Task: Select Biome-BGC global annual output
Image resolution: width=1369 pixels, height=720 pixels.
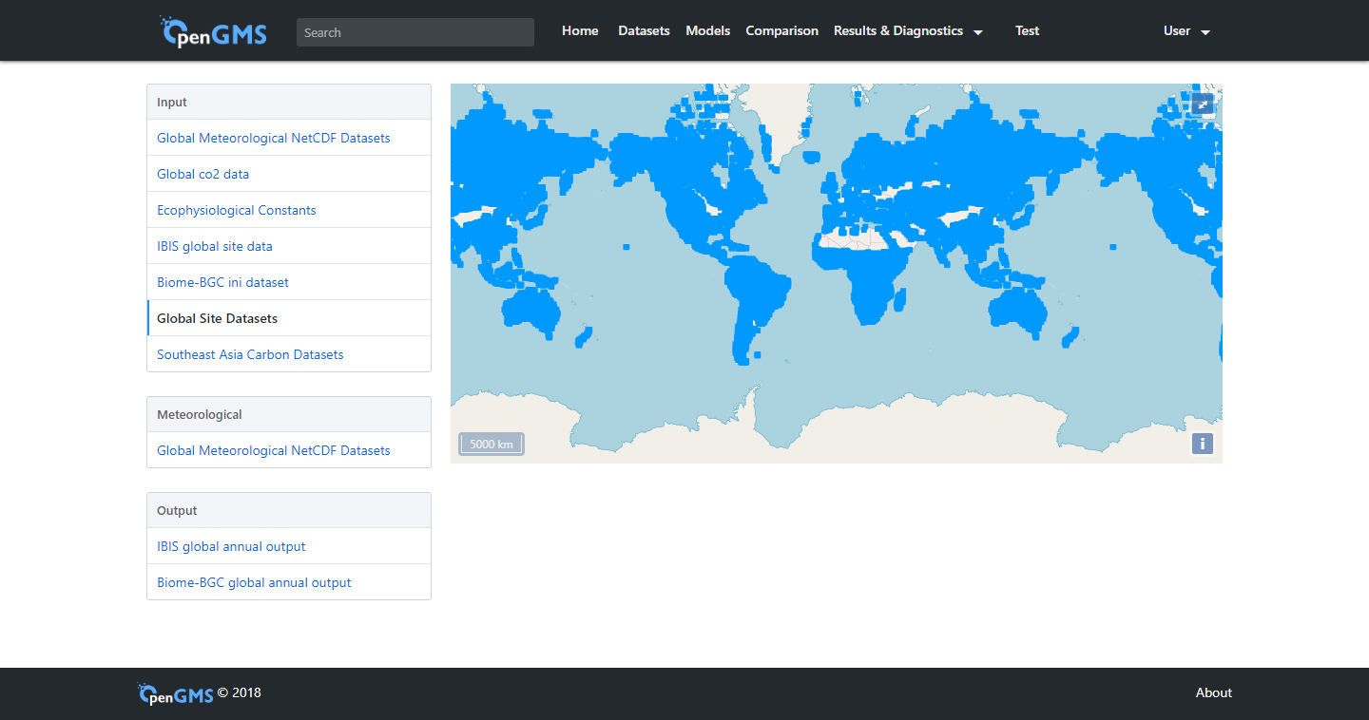Action: click(254, 582)
